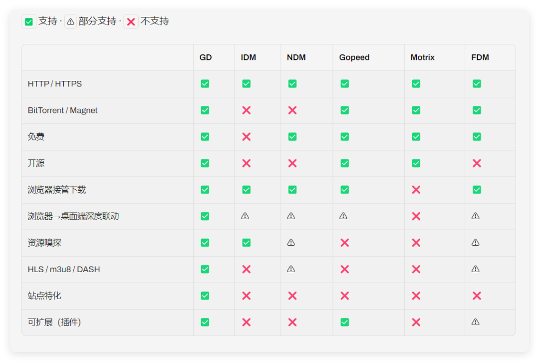Click the Gopeed cross in the 资源嗅探 row
The image size is (539, 362).
[x=345, y=243]
